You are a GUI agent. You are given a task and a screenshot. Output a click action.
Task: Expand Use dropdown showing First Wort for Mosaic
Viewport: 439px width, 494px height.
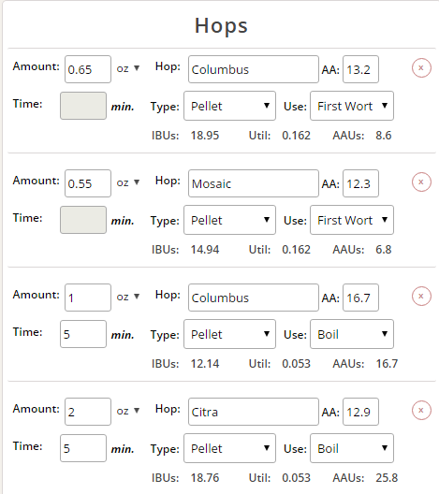(352, 220)
